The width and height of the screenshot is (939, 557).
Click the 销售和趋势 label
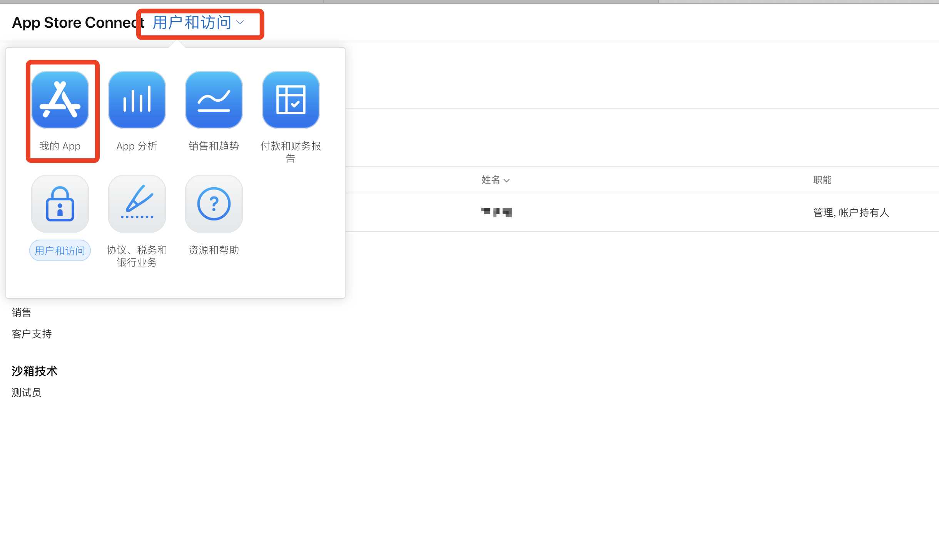click(214, 146)
